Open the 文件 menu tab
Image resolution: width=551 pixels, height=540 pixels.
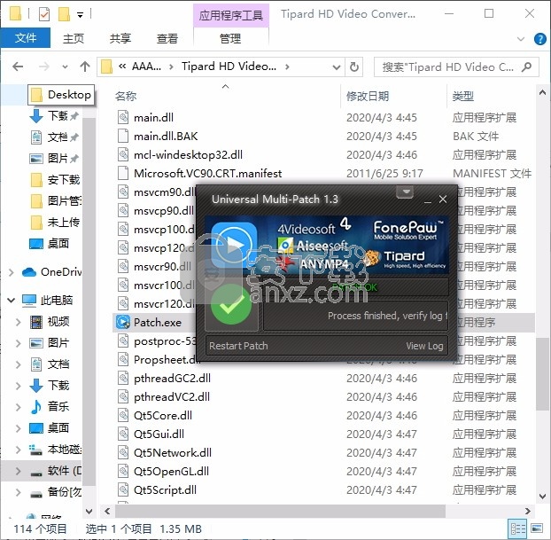point(26,38)
